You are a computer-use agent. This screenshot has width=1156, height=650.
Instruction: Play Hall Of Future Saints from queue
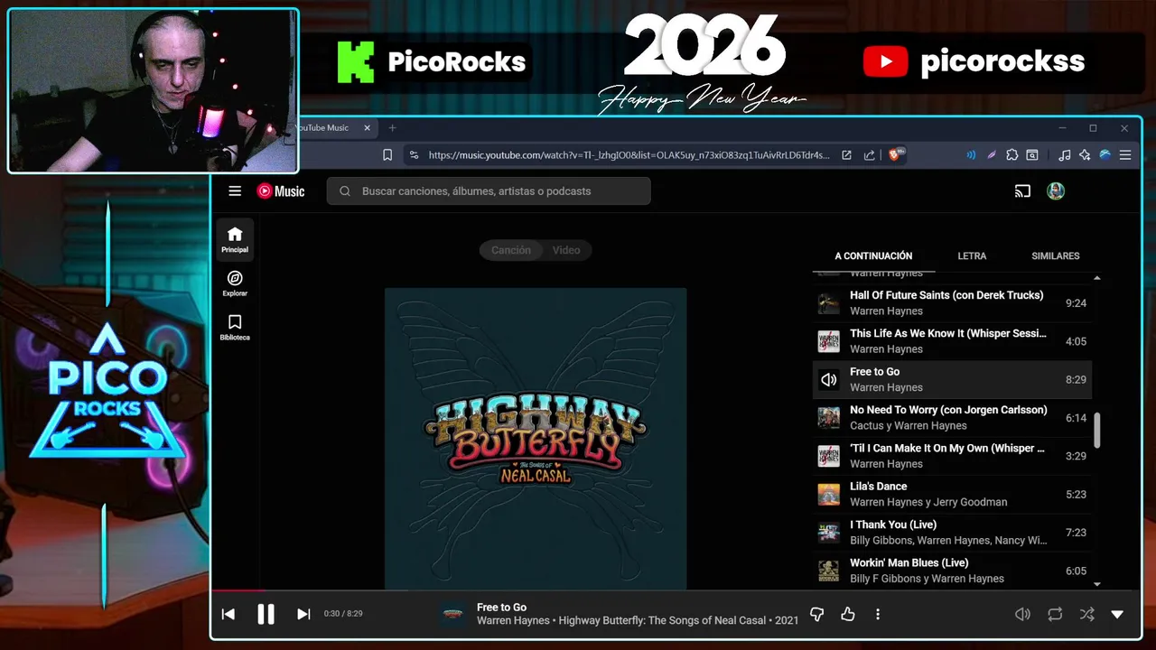pyautogui.click(x=952, y=303)
